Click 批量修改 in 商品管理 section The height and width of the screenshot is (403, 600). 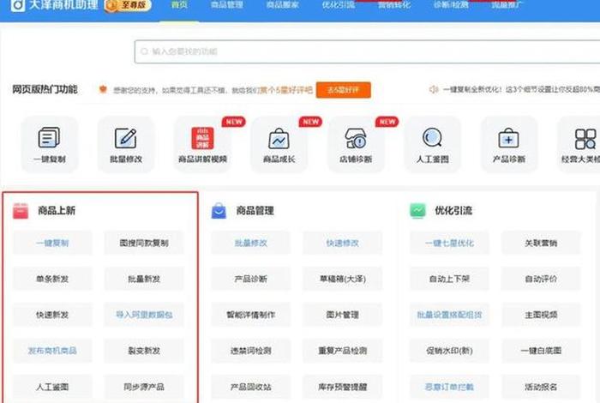click(x=251, y=243)
